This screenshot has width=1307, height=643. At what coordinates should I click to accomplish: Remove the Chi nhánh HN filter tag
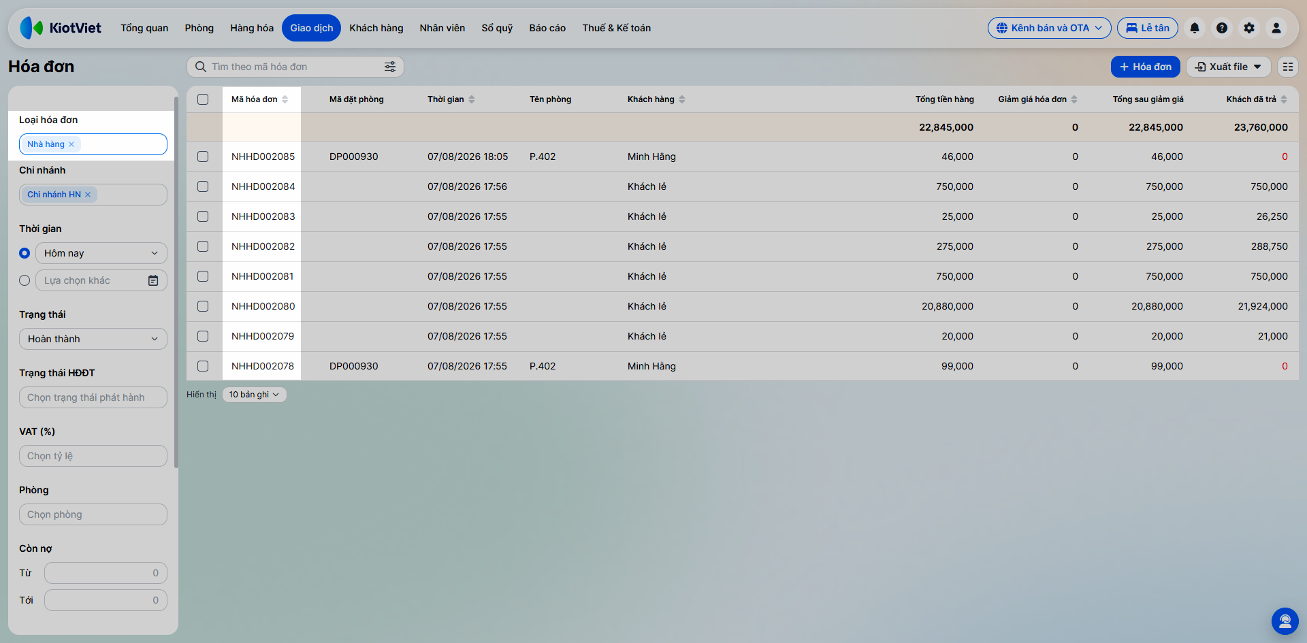[88, 195]
